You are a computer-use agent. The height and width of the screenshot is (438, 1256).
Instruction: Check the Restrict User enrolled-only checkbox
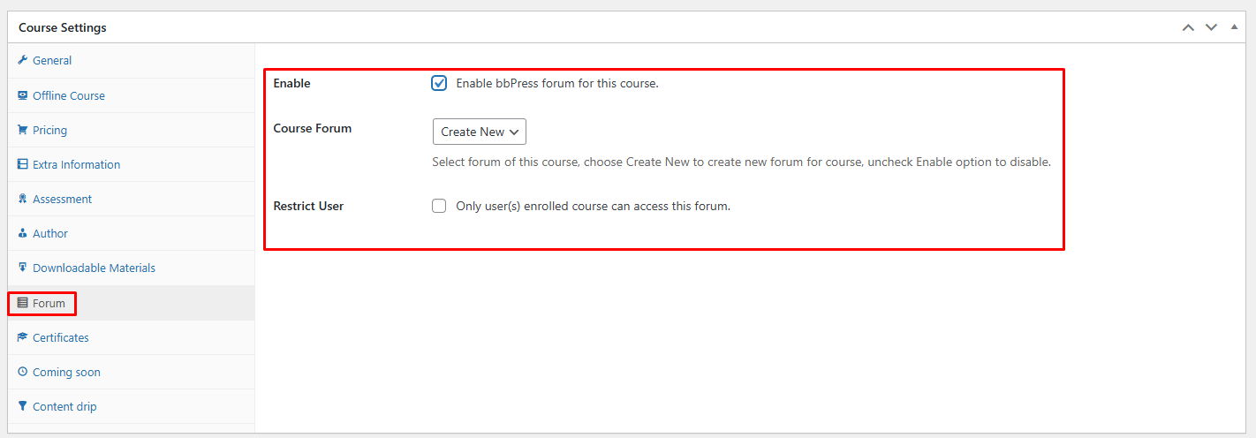pyautogui.click(x=439, y=206)
